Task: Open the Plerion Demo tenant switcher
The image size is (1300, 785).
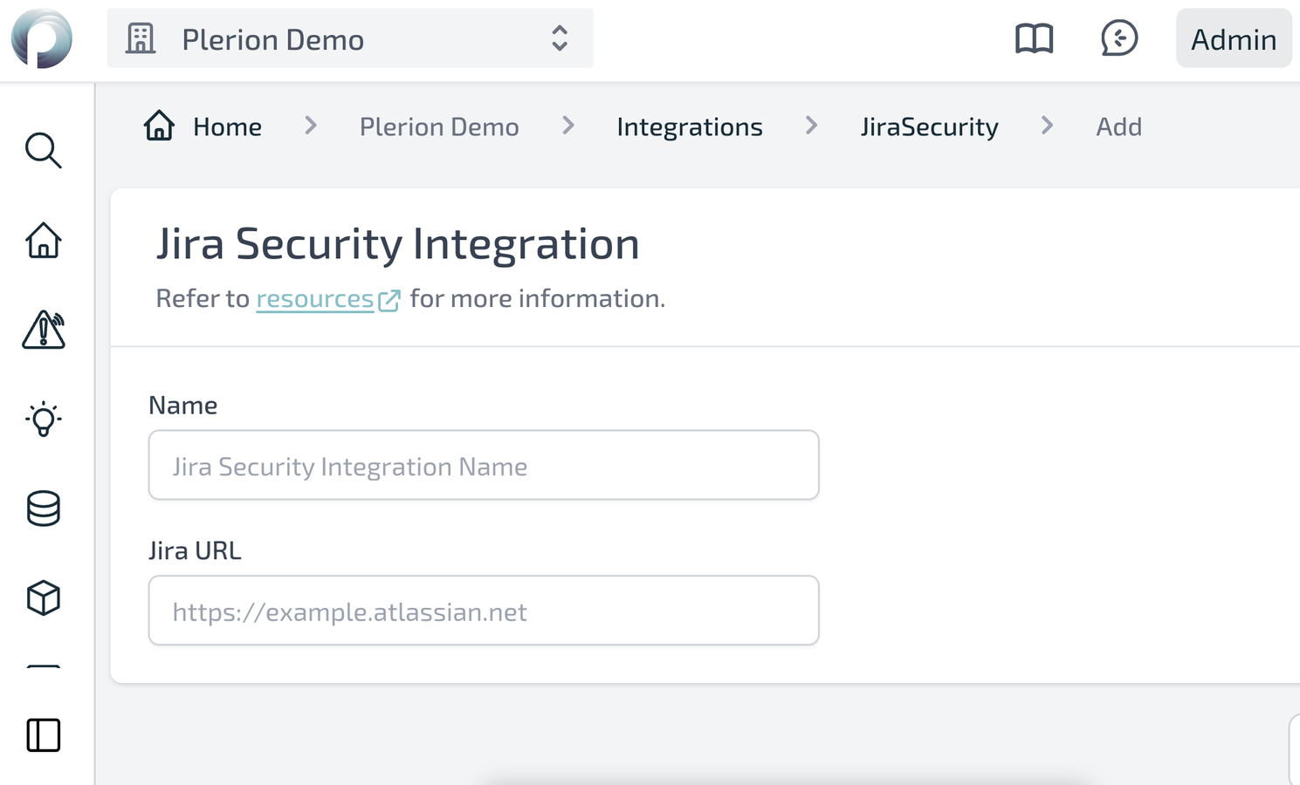Action: tap(350, 38)
